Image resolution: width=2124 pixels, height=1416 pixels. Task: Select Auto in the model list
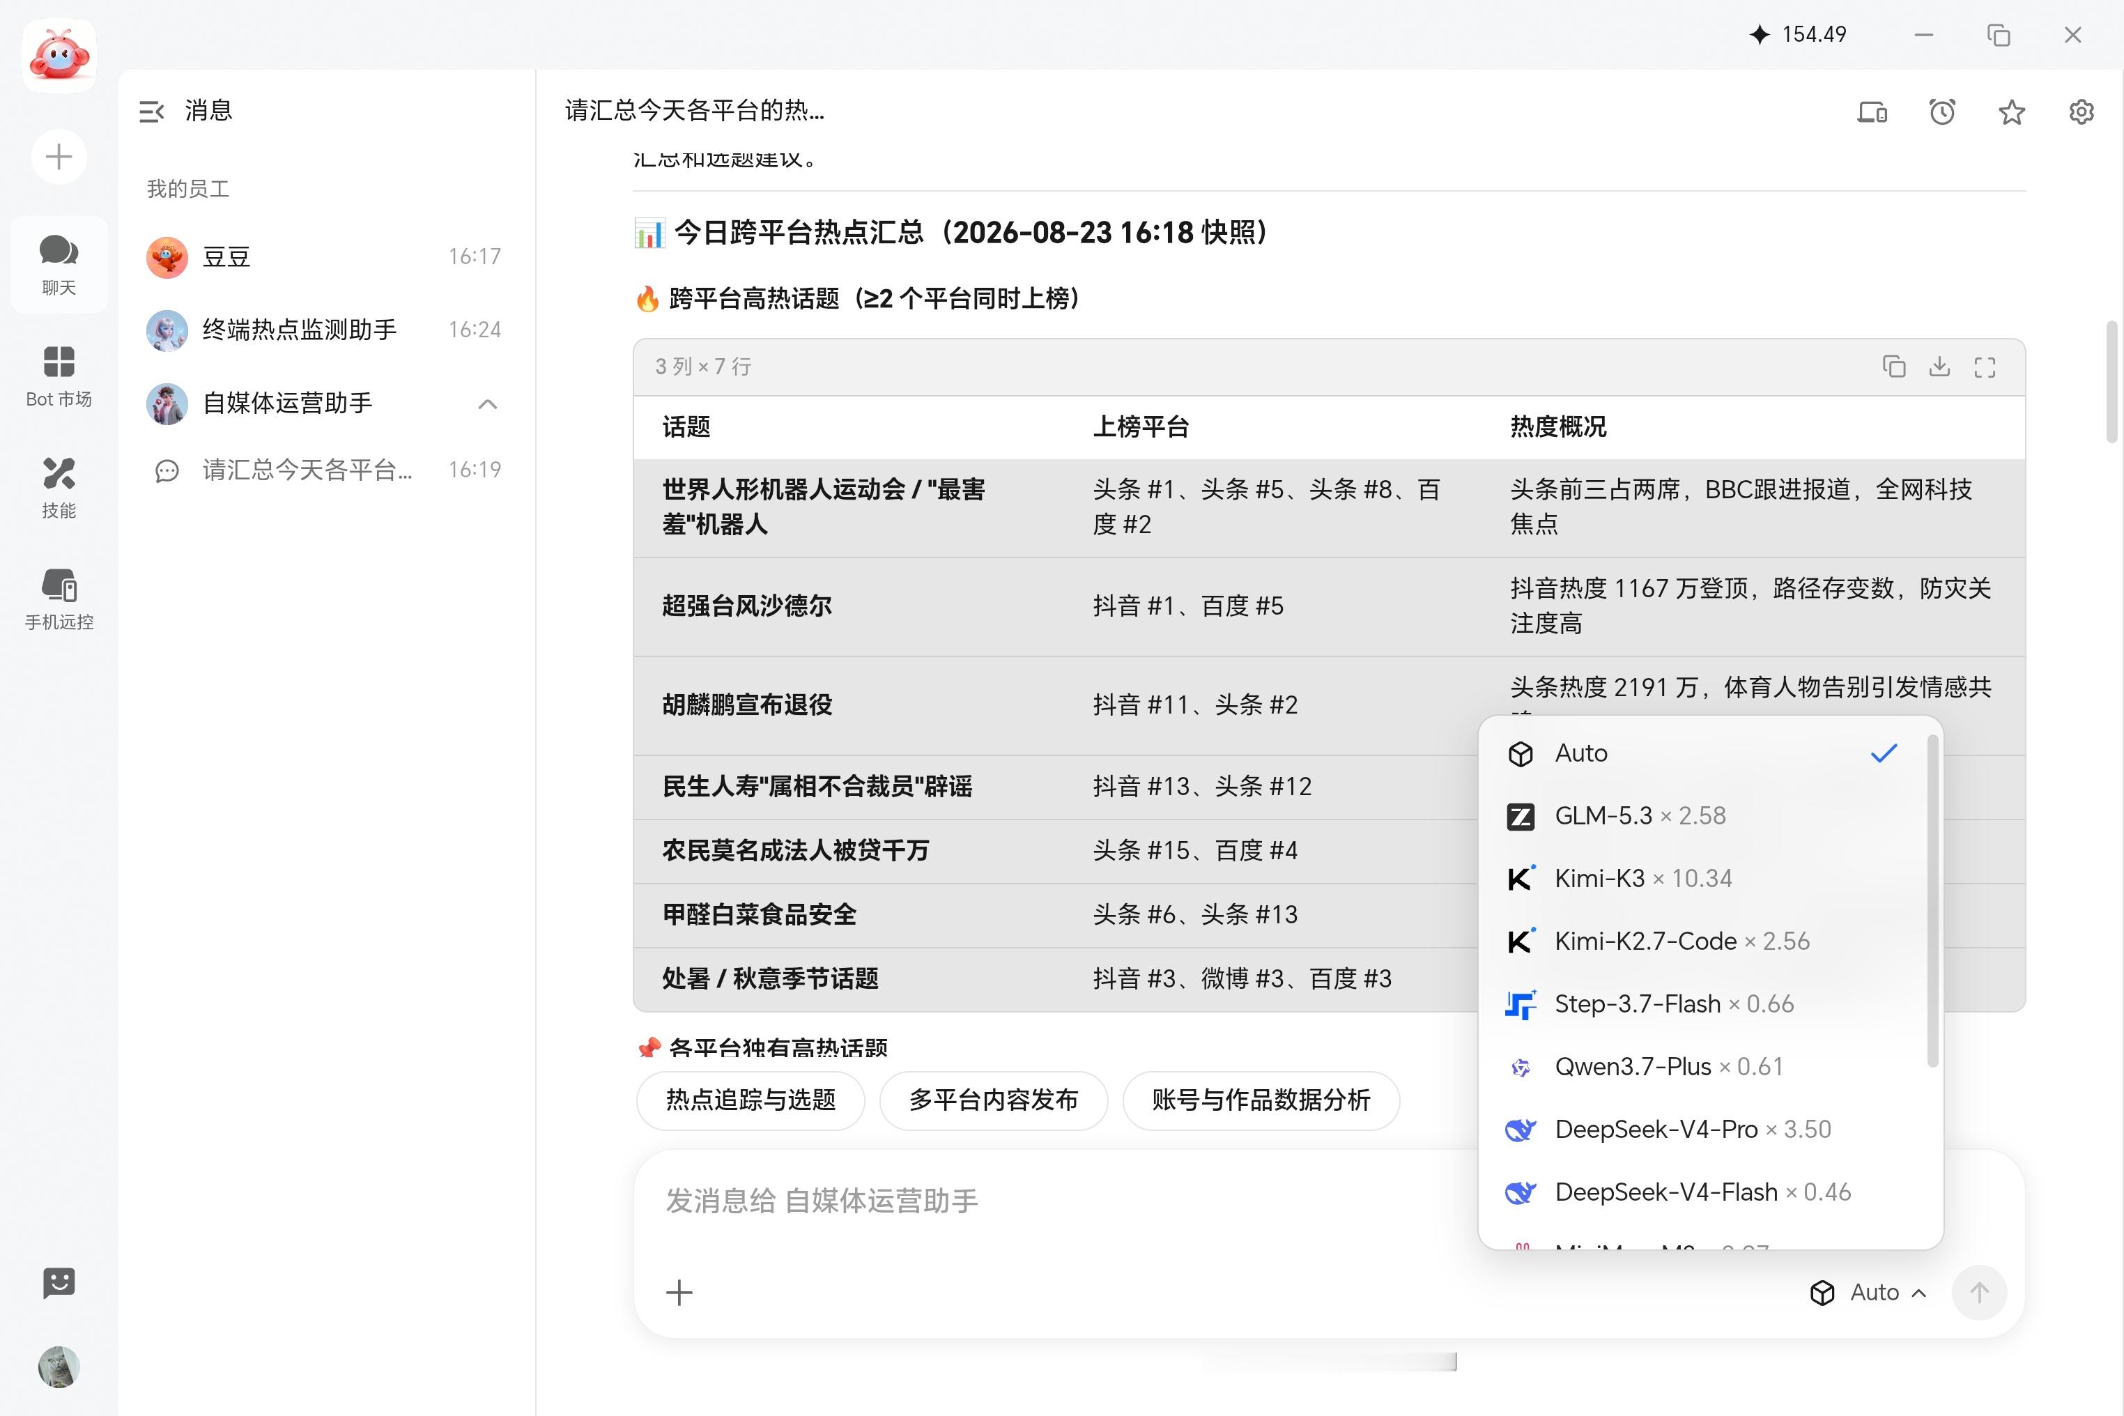pos(1703,753)
